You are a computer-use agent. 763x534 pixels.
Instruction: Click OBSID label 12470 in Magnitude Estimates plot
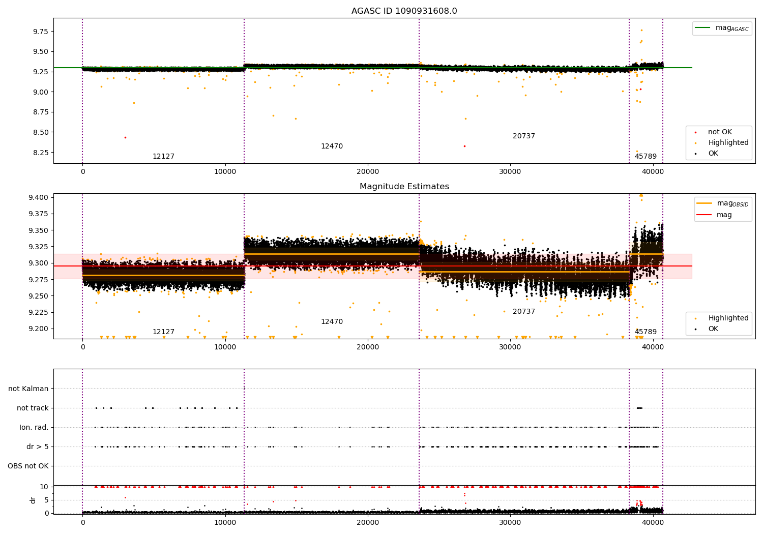click(x=332, y=322)
